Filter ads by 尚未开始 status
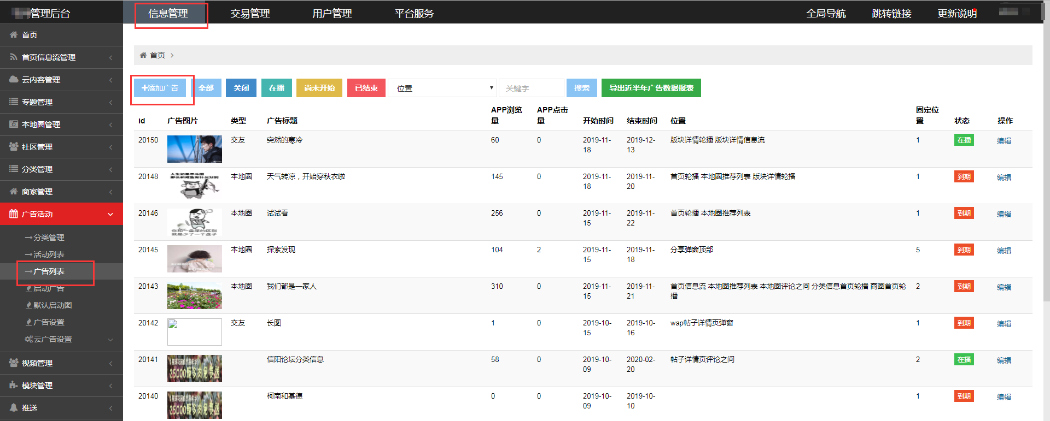This screenshot has height=421, width=1050. (319, 88)
